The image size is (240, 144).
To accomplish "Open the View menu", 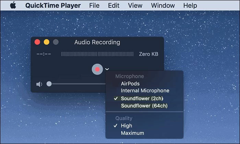I will pyautogui.click(x=135, y=5).
